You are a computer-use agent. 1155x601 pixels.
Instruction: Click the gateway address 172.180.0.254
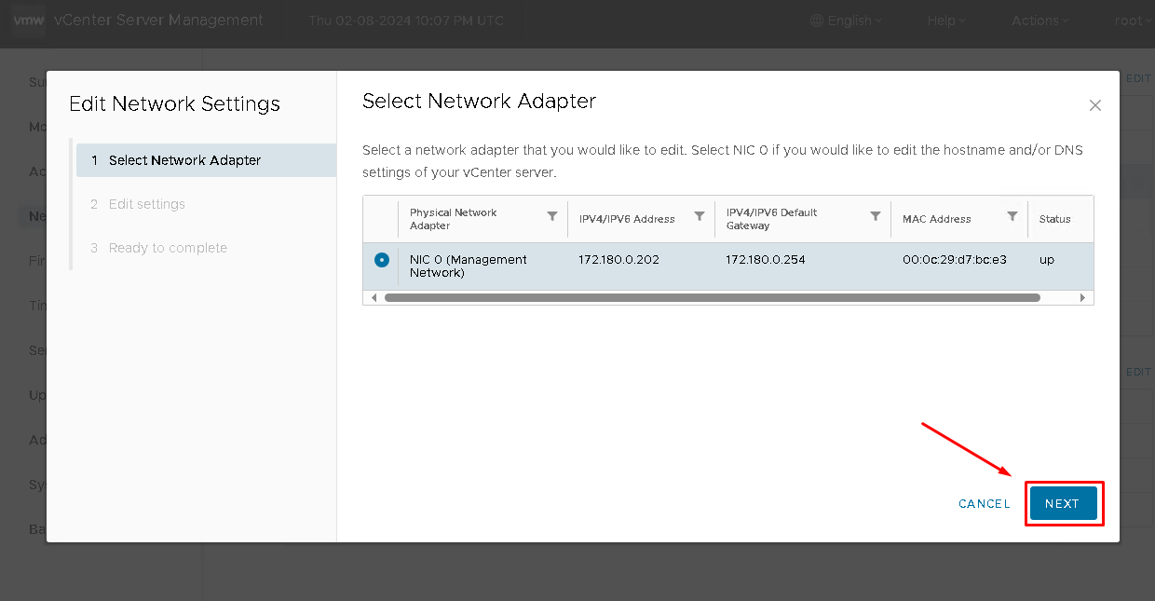[x=767, y=260]
